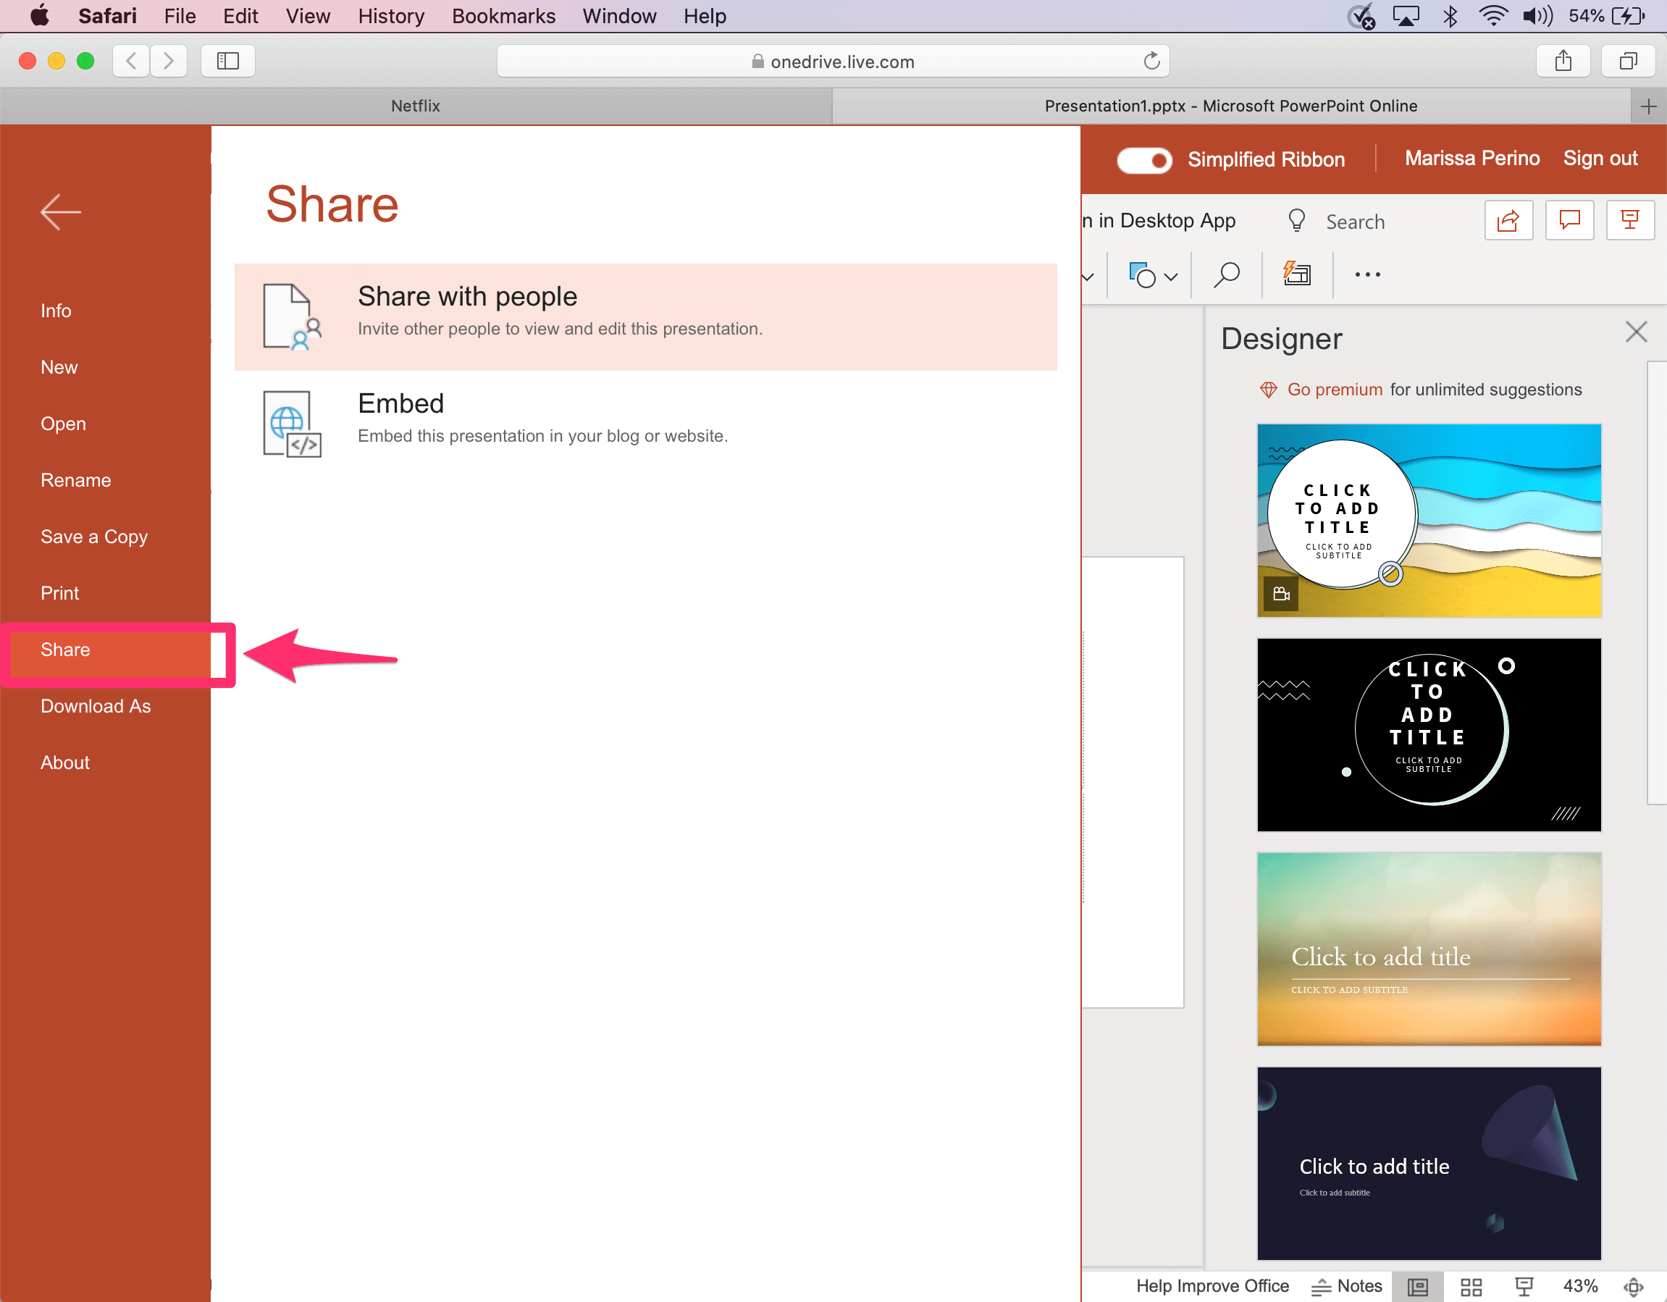Click the Shapes tool icon
The height and width of the screenshot is (1302, 1667).
[x=1141, y=274]
